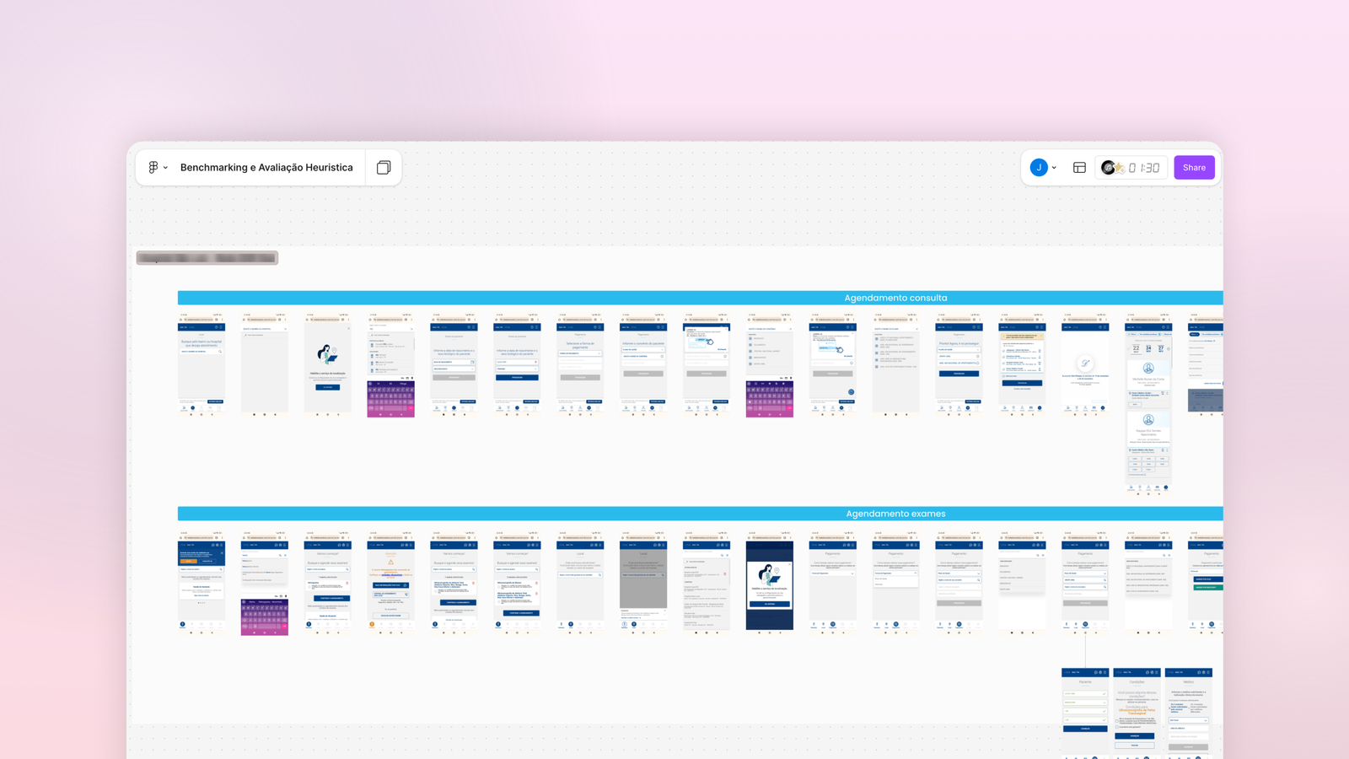Image resolution: width=1349 pixels, height=759 pixels.
Task: Select the grayed-out overlay screen in exames row
Action: [x=643, y=582]
